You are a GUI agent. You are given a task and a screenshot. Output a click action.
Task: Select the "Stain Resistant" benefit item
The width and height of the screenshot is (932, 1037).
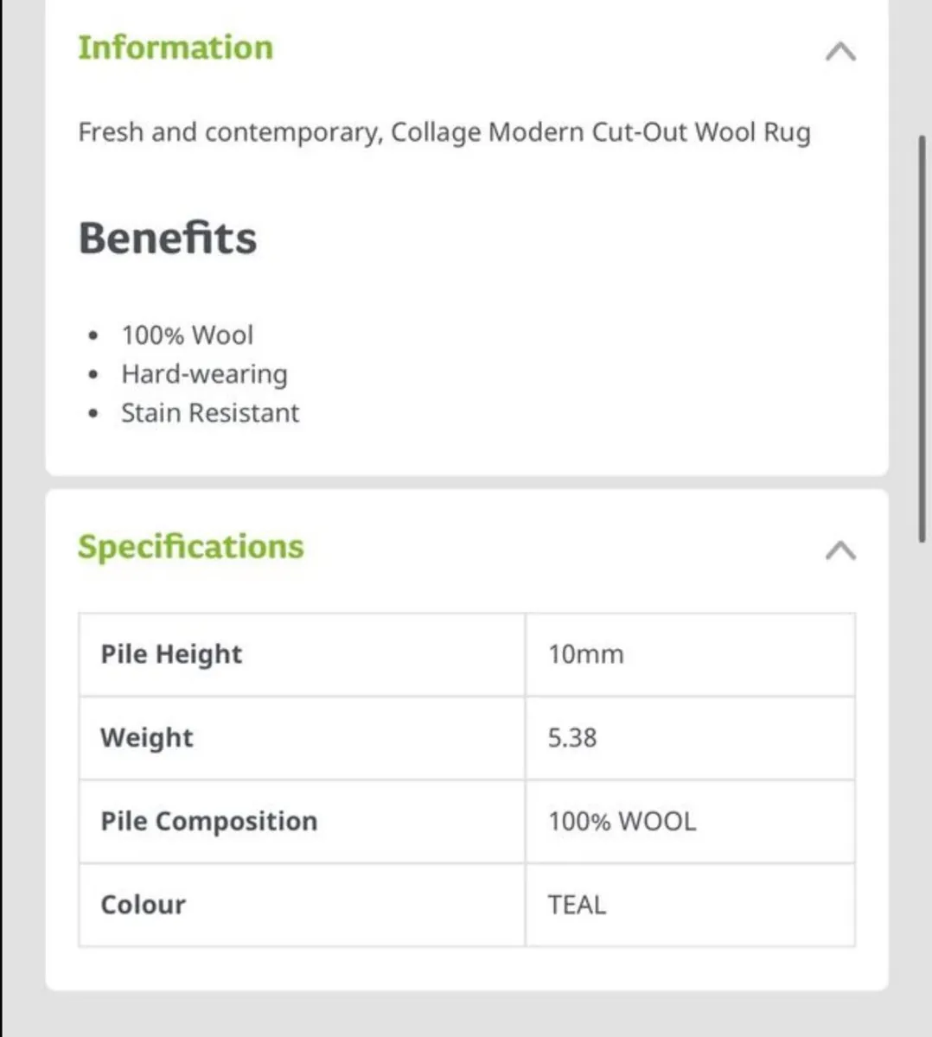click(x=210, y=412)
